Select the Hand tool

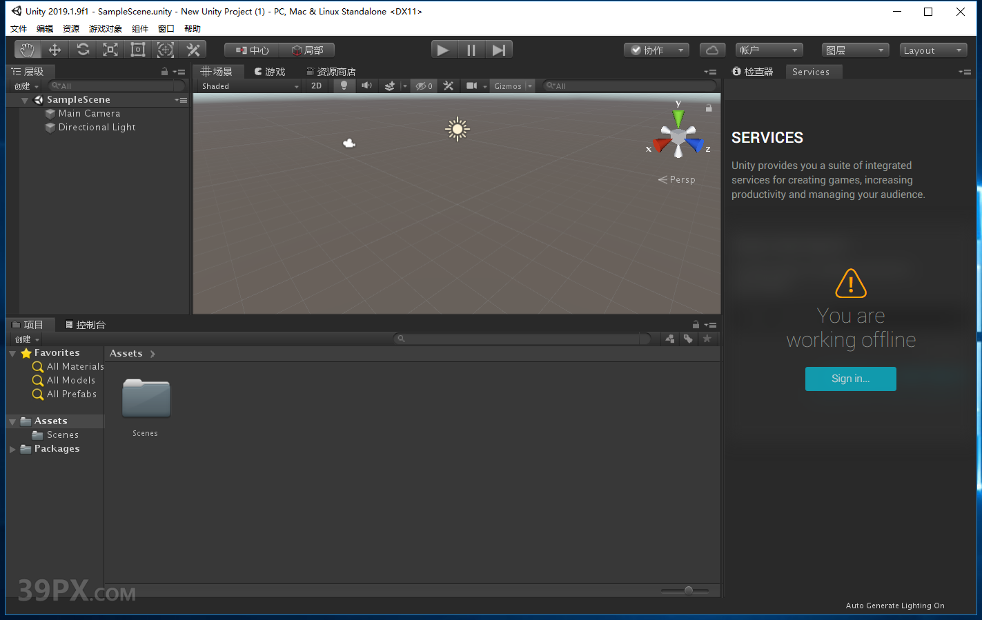tap(28, 50)
